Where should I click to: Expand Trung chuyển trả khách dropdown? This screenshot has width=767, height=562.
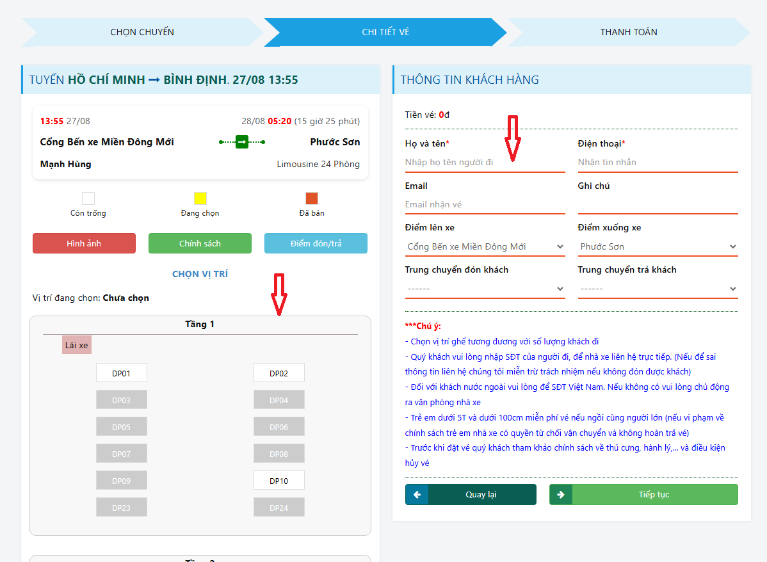[658, 289]
